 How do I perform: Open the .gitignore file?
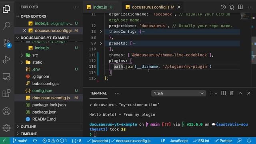click(49, 76)
